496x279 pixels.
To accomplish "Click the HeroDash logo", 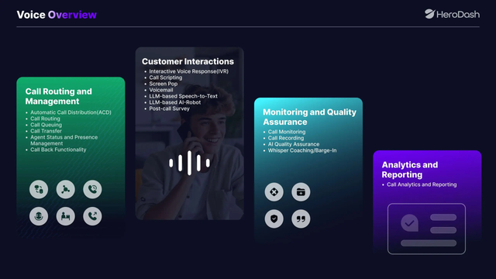I will [x=452, y=14].
